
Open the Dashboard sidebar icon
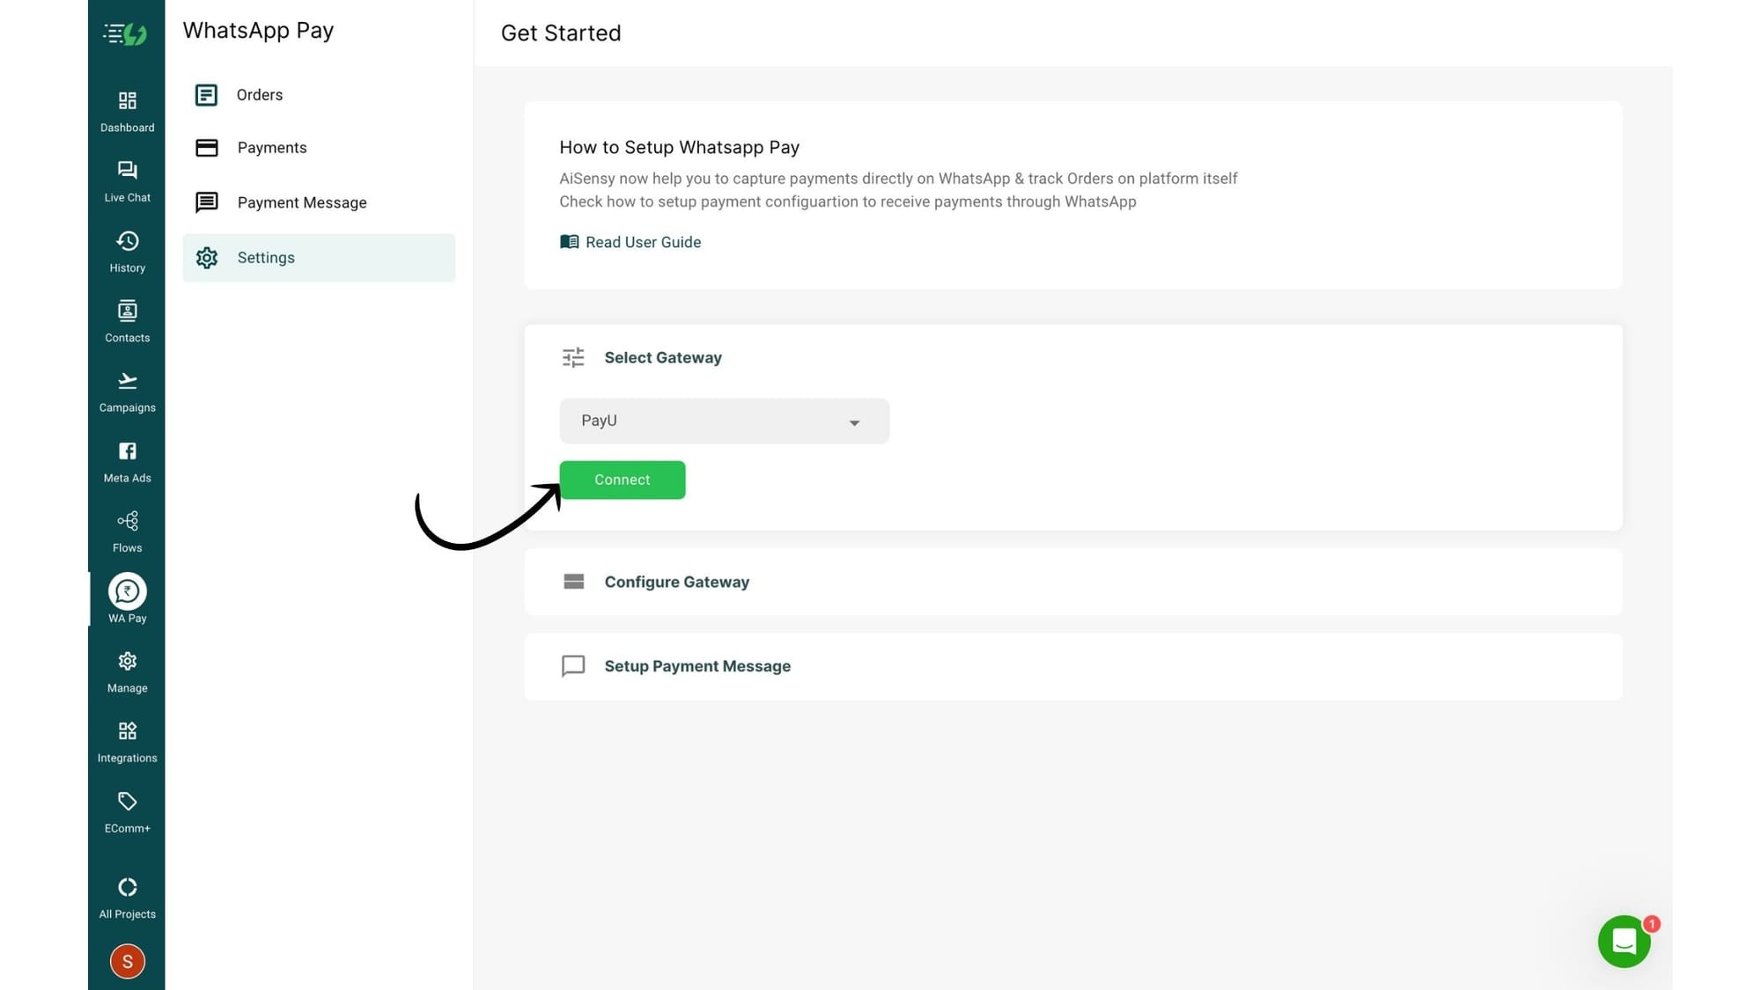coord(127,111)
